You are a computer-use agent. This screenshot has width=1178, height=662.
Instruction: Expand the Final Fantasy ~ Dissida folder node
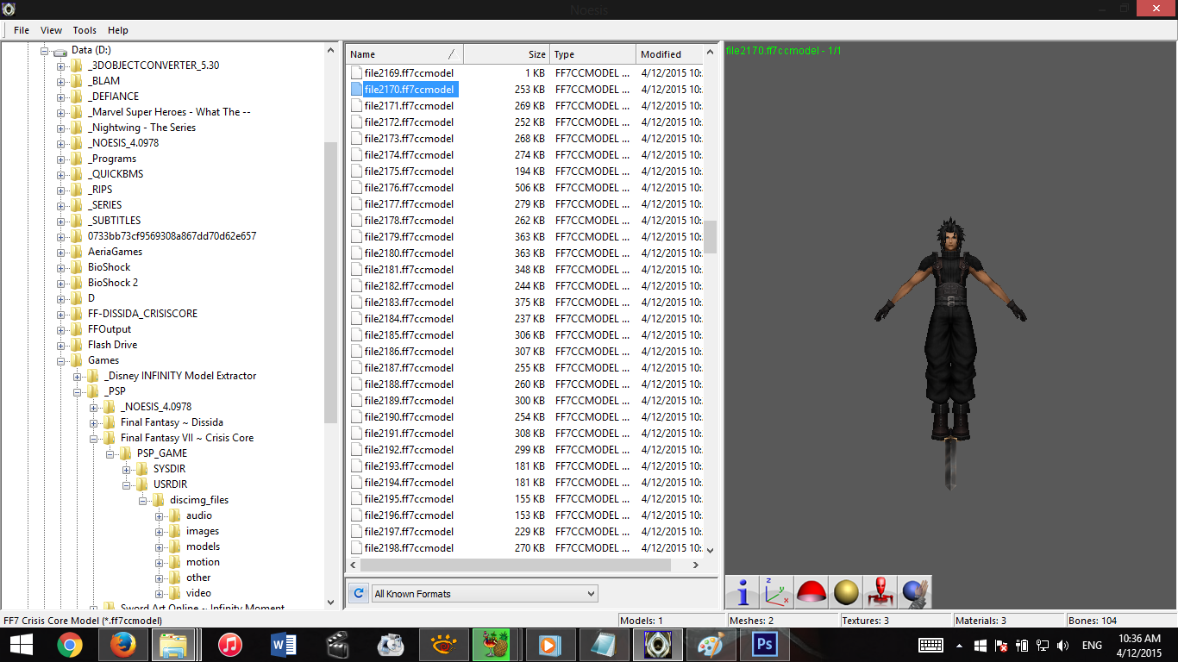coord(94,422)
